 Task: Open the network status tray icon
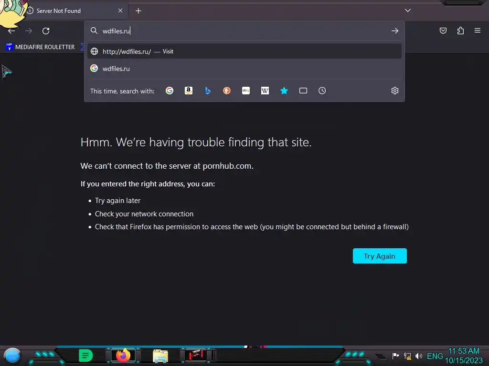pos(407,356)
